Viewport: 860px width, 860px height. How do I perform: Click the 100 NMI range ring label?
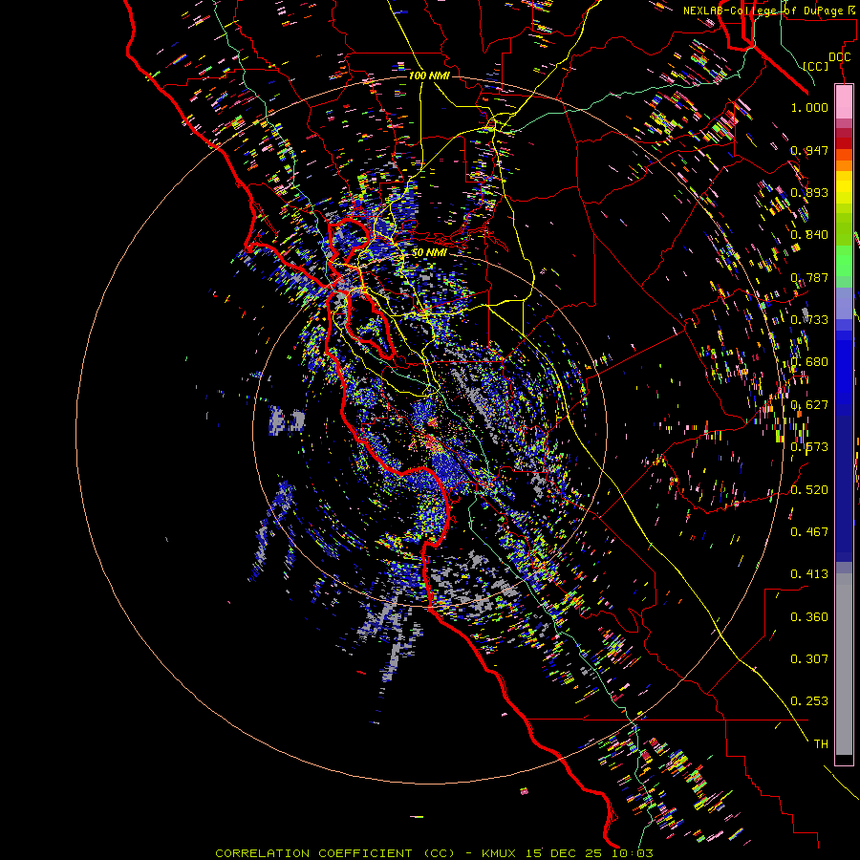429,75
